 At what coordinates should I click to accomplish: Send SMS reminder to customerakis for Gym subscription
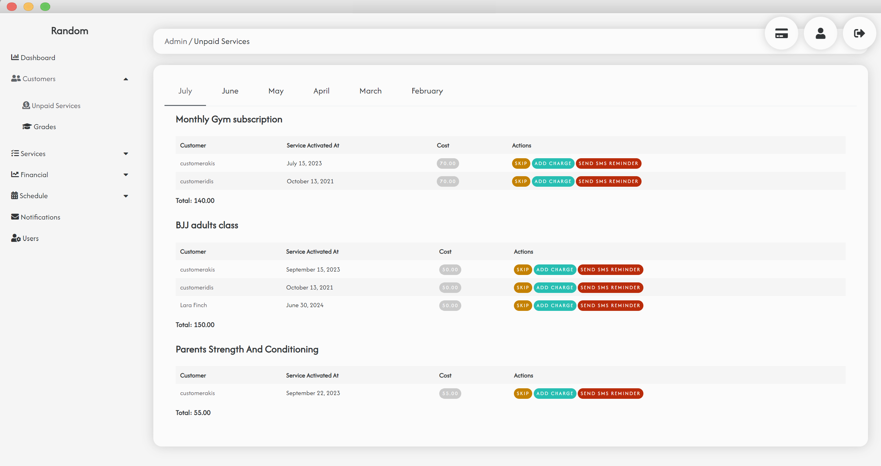point(608,163)
